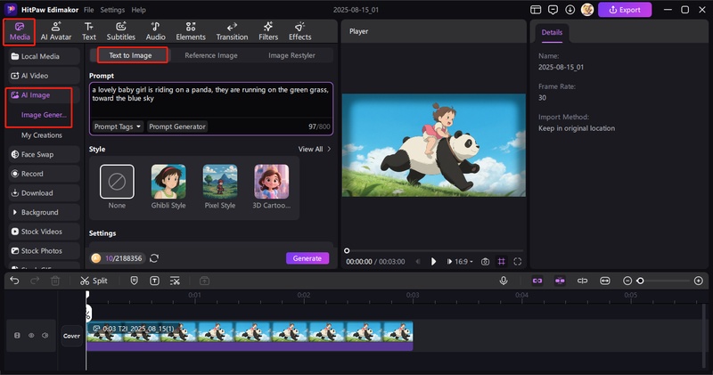713x375 pixels.
Task: Open the layout switcher icon in title bar
Action: coord(536,10)
